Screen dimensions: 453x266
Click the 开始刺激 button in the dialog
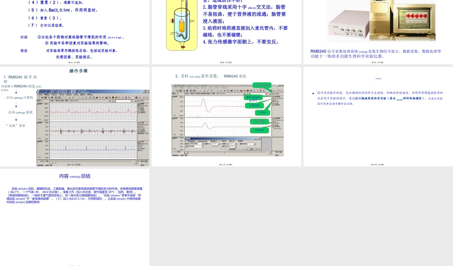pos(232,149)
